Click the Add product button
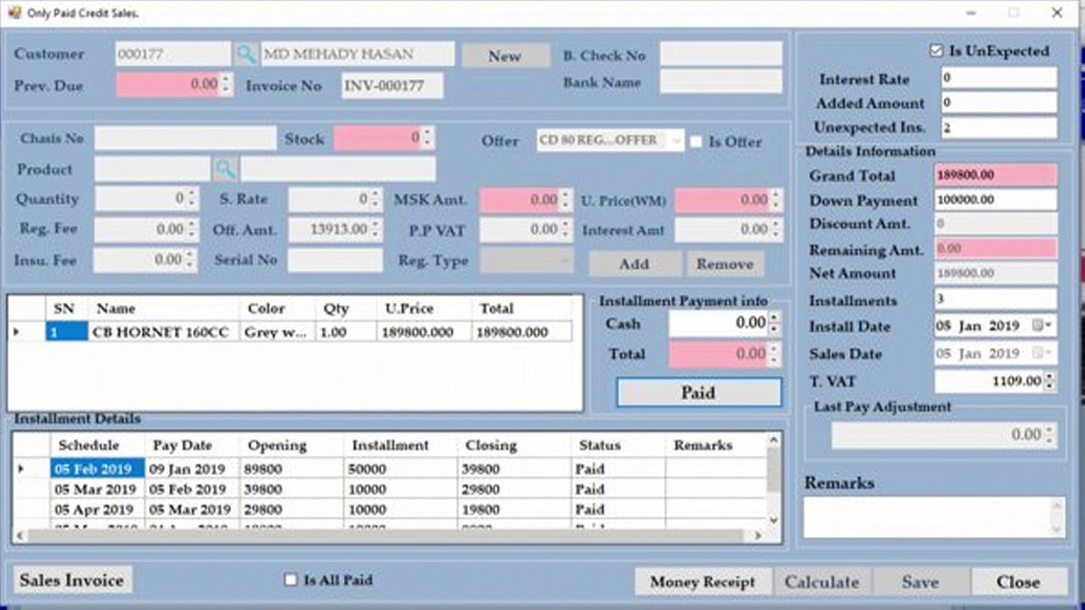 pos(634,263)
